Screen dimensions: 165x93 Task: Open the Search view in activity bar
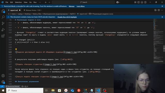3,17
